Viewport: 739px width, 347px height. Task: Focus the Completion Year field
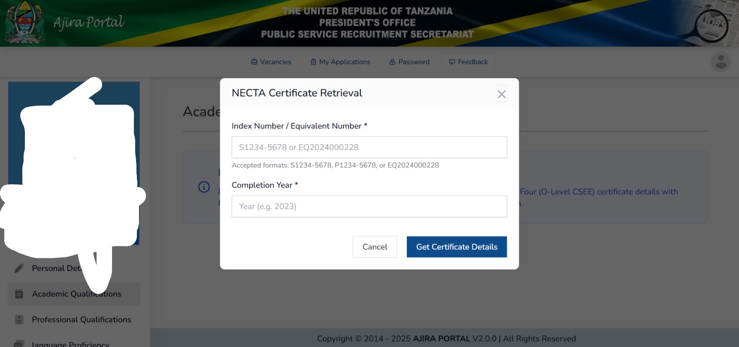click(369, 206)
